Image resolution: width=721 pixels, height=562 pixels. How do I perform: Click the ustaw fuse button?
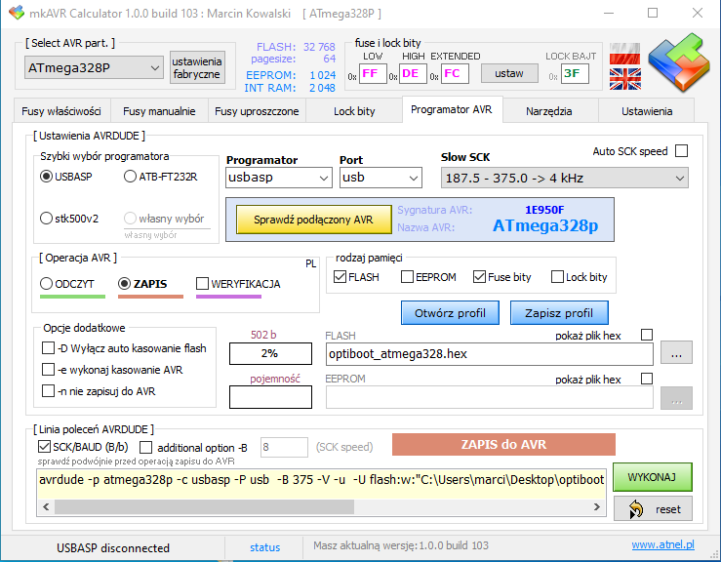click(x=509, y=73)
